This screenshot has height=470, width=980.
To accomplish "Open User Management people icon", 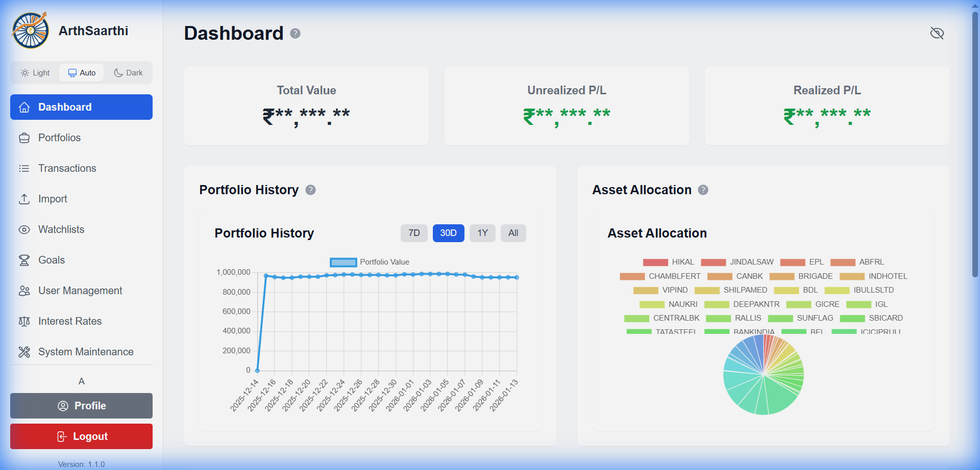I will tap(24, 291).
